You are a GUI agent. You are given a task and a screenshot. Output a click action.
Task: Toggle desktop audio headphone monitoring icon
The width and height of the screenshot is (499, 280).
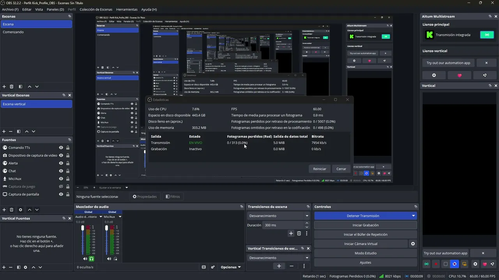click(x=92, y=259)
